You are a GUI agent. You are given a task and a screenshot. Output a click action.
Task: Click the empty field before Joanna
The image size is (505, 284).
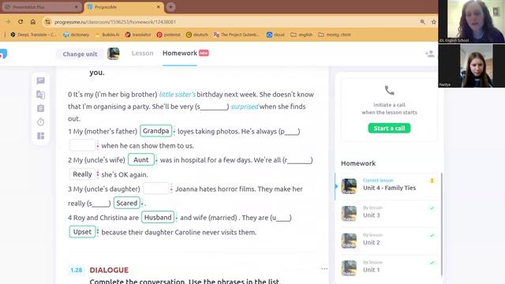click(156, 189)
